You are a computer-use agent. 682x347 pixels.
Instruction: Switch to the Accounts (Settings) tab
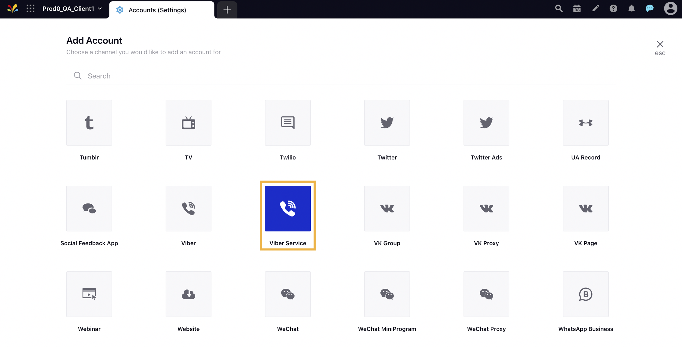pyautogui.click(x=162, y=10)
